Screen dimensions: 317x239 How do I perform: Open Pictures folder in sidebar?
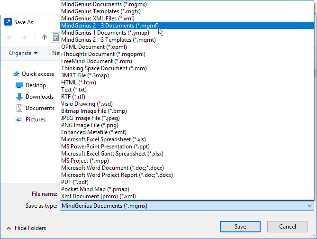[x=30, y=119]
